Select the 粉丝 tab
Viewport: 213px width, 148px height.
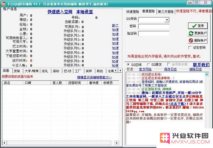tap(100, 71)
